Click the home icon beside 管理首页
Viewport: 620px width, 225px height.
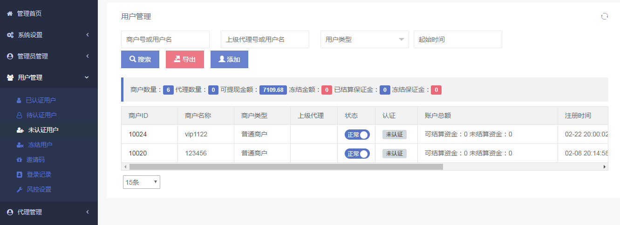[10, 13]
